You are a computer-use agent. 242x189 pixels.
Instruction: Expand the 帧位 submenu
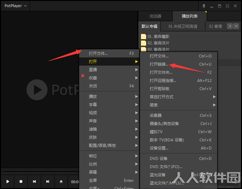pyautogui.click(x=110, y=156)
